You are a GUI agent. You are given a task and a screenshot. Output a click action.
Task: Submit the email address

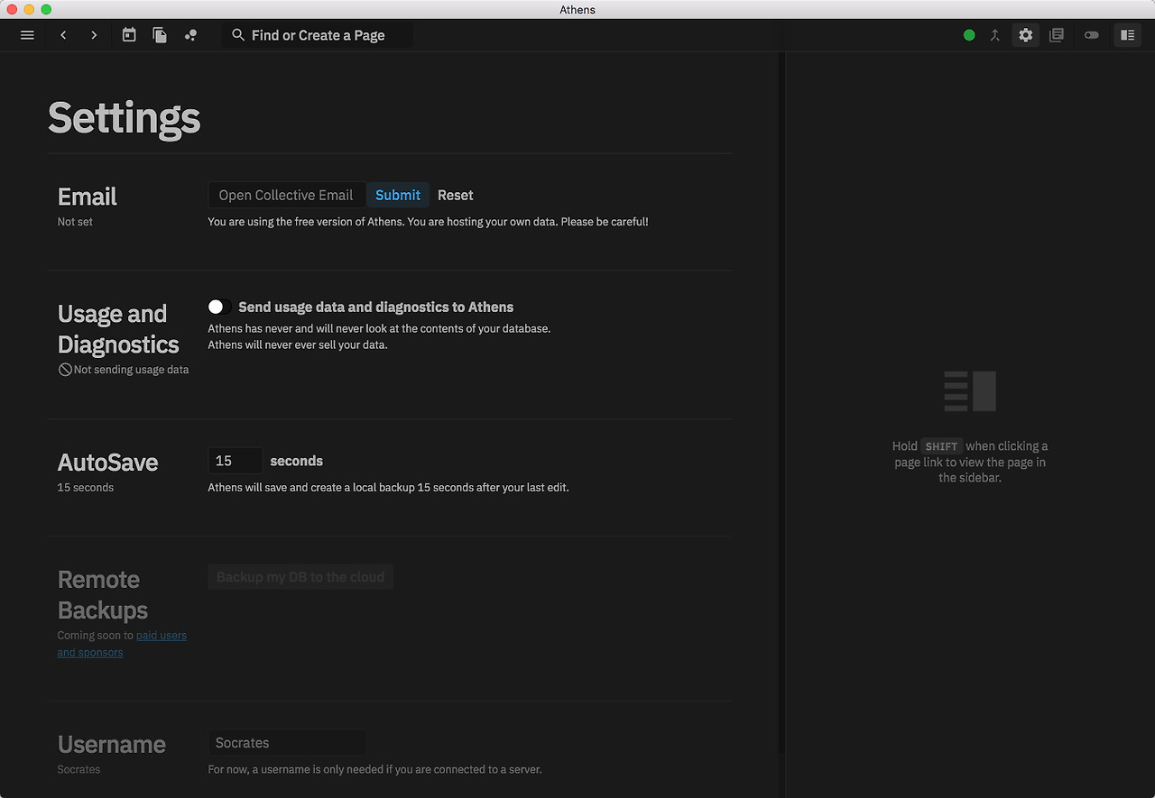(398, 195)
